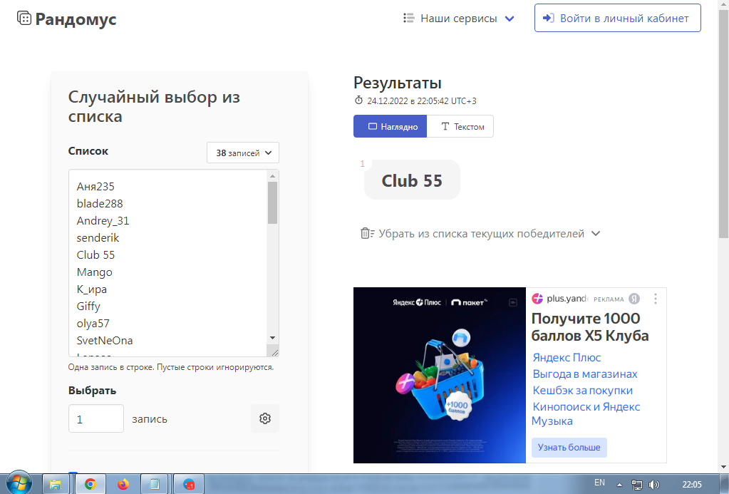Image resolution: width=729 pixels, height=494 pixels.
Task: Open Firefox from the taskbar
Action: click(123, 484)
